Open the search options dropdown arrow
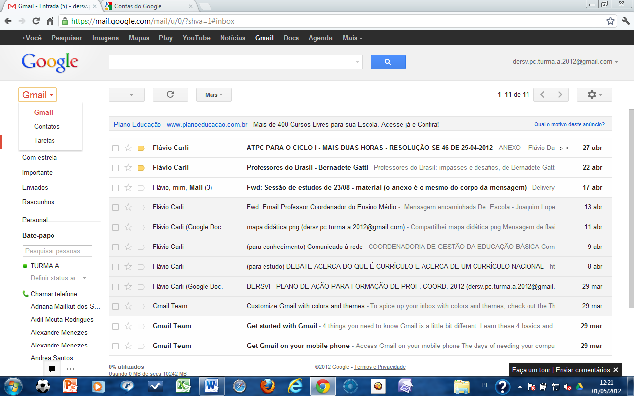Viewport: 634px width, 396px height. coord(357,62)
